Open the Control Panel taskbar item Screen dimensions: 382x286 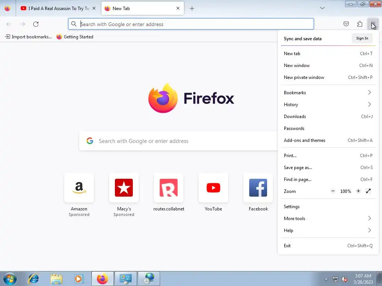pyautogui.click(x=126, y=279)
